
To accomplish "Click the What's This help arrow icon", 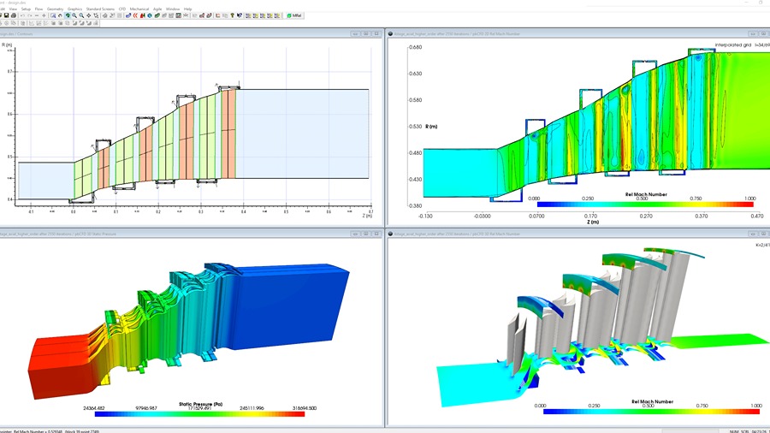I will point(240,15).
